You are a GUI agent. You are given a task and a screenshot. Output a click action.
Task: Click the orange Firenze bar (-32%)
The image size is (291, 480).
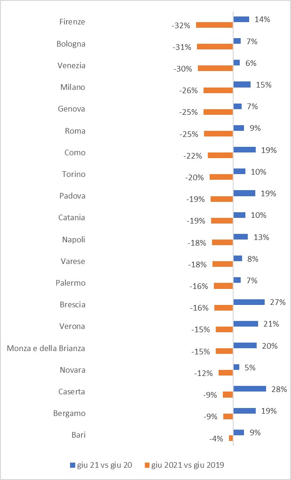(x=214, y=25)
